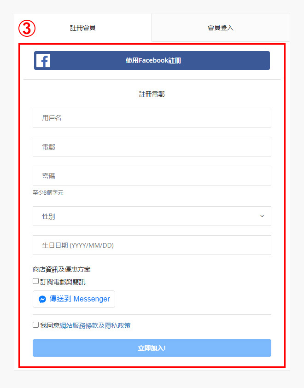Focus the 生日日期 birthday field
The height and width of the screenshot is (388, 304).
coord(152,245)
